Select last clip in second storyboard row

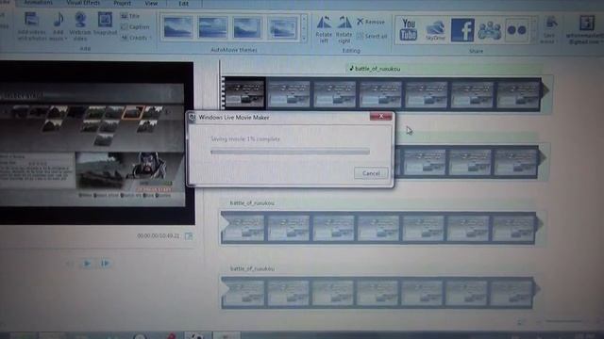516,162
